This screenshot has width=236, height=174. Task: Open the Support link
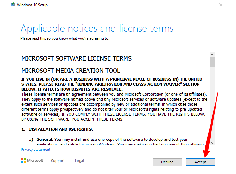[x=58, y=161]
